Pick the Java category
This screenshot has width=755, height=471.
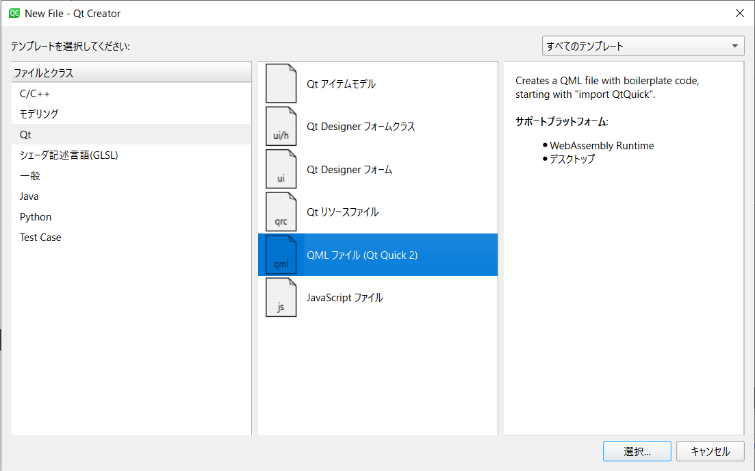pyautogui.click(x=29, y=196)
